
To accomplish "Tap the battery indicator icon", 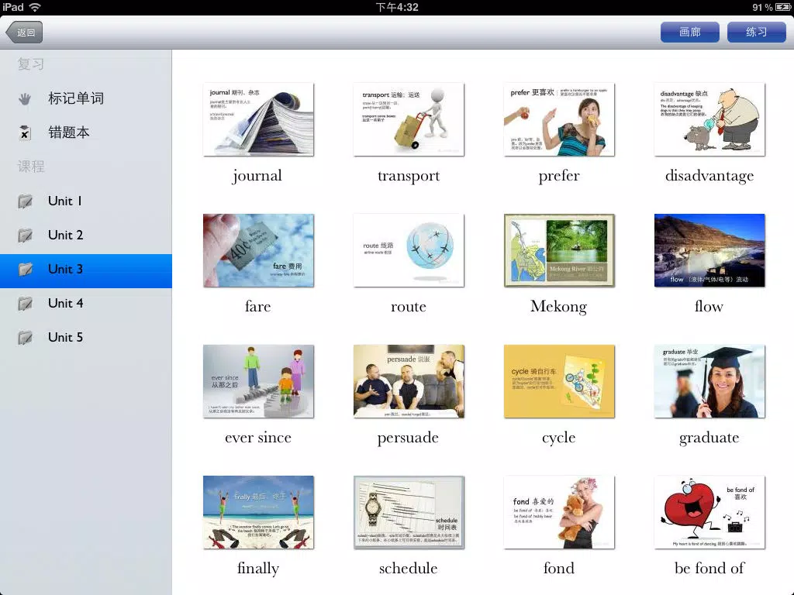I will (x=783, y=7).
